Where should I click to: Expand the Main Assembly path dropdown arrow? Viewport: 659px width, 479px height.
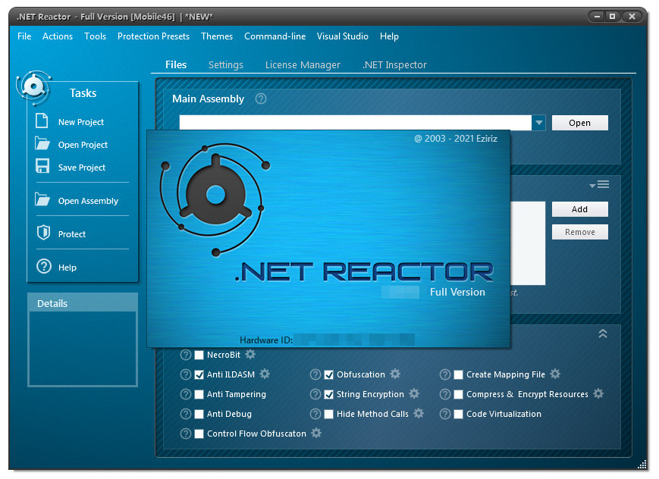click(538, 123)
